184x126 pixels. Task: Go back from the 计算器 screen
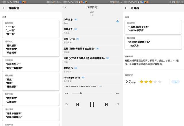(x=126, y=8)
